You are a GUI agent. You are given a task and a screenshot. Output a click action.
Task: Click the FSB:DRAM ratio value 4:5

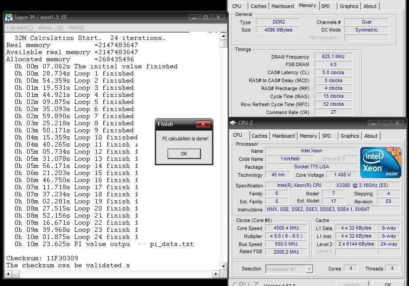pos(333,64)
